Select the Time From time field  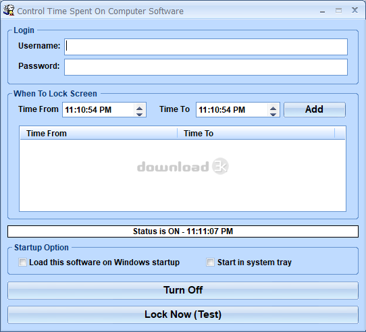[99, 110]
